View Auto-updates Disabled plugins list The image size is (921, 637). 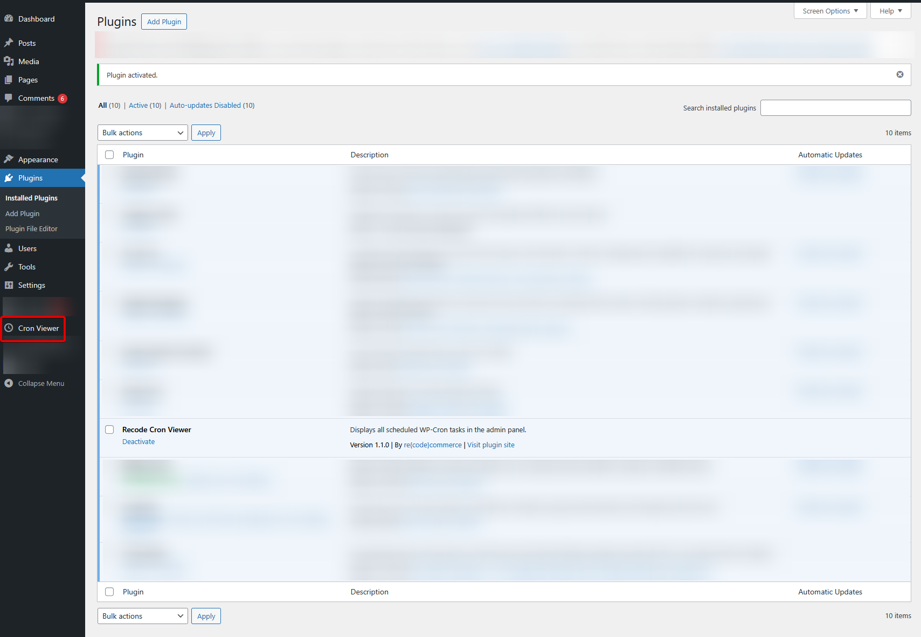[x=205, y=105]
